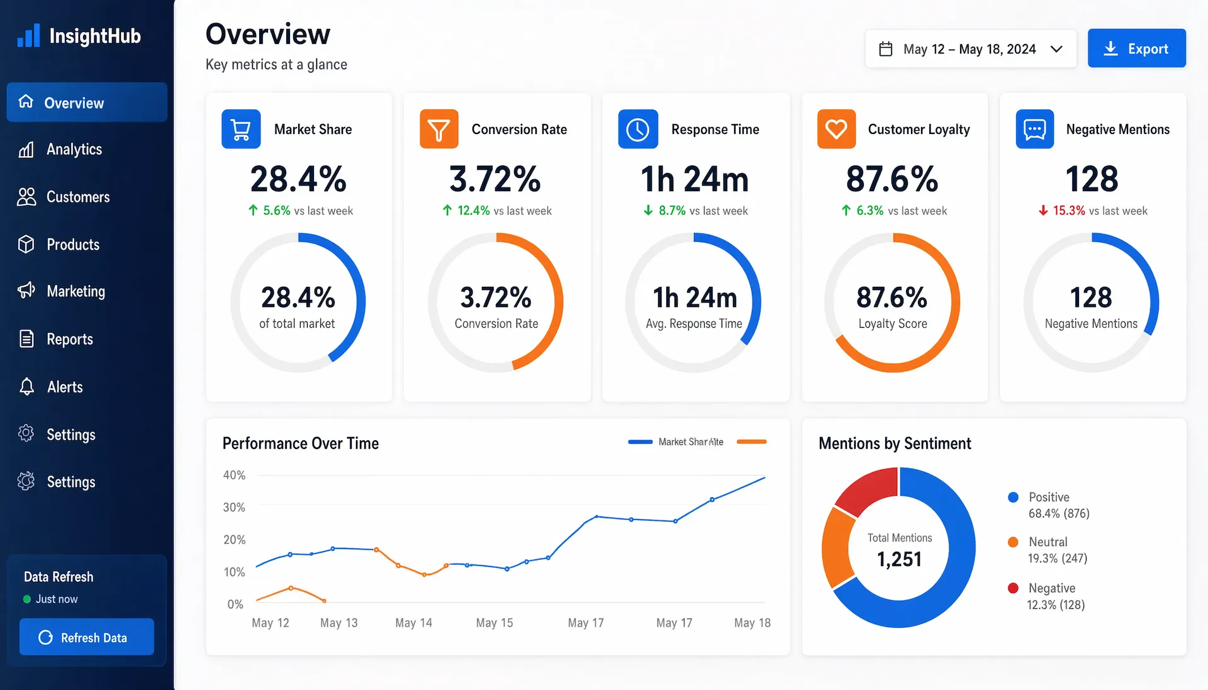Click the Response Time clock icon
This screenshot has height=690, width=1208.
[x=638, y=129]
